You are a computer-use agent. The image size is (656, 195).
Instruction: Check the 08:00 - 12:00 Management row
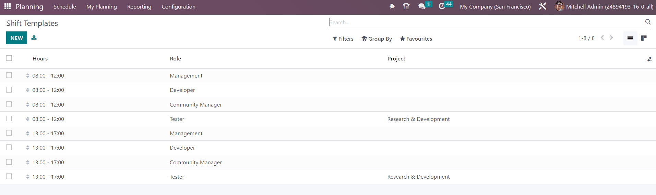9,75
